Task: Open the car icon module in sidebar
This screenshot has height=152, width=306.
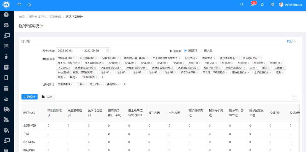Action: tap(6, 25)
